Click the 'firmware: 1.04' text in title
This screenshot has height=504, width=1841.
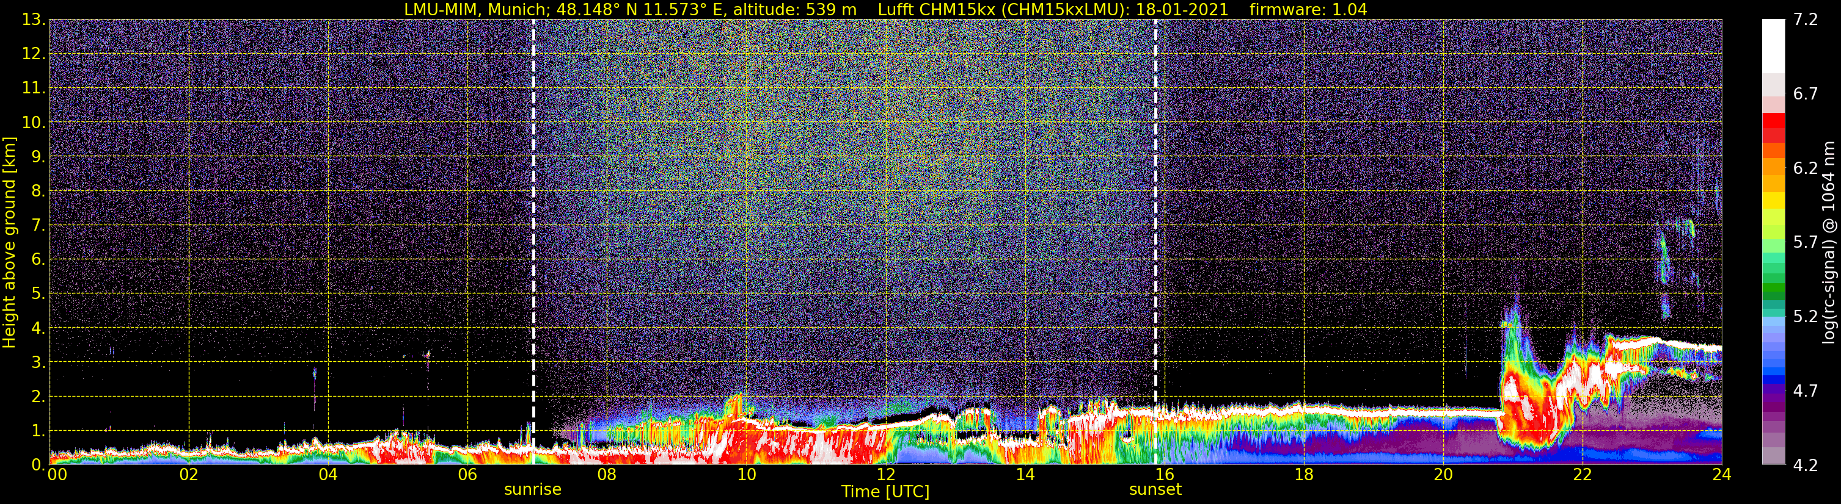tap(1309, 9)
